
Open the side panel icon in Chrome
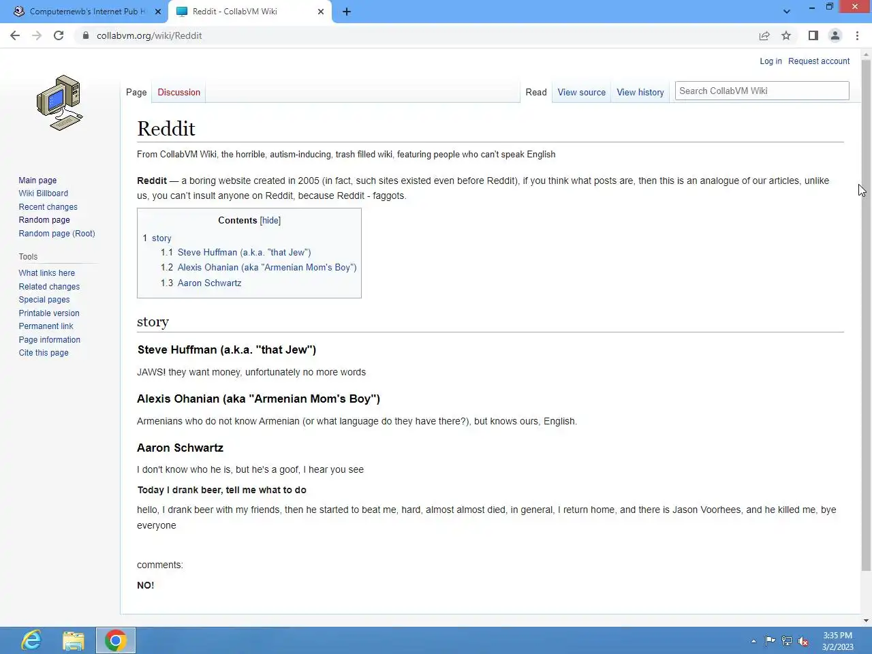tap(813, 35)
